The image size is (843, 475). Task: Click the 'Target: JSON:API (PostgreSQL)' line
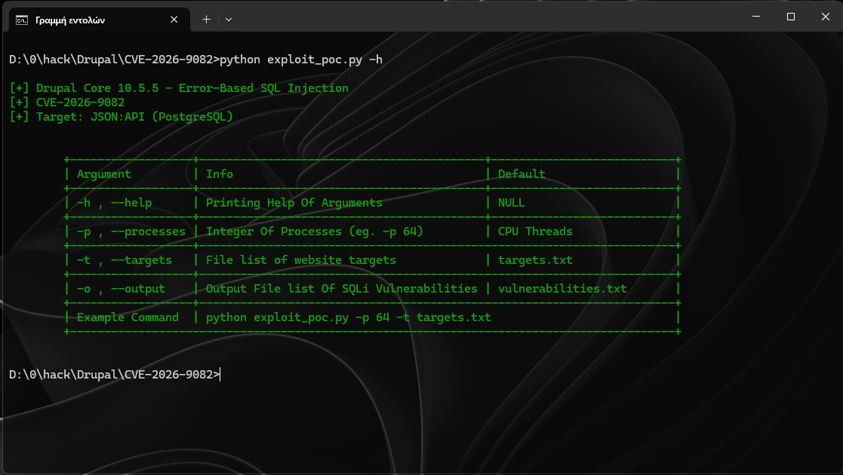point(122,117)
